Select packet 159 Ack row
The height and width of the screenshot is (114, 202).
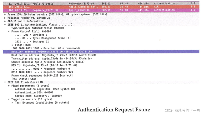pyautogui.click(x=101, y=7)
